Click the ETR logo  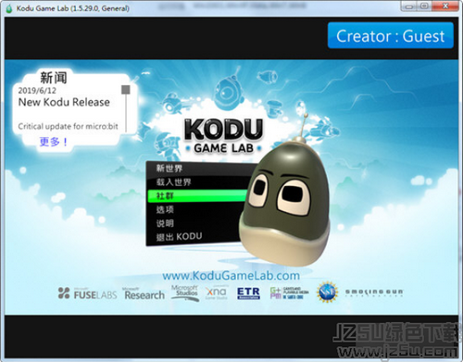248,293
